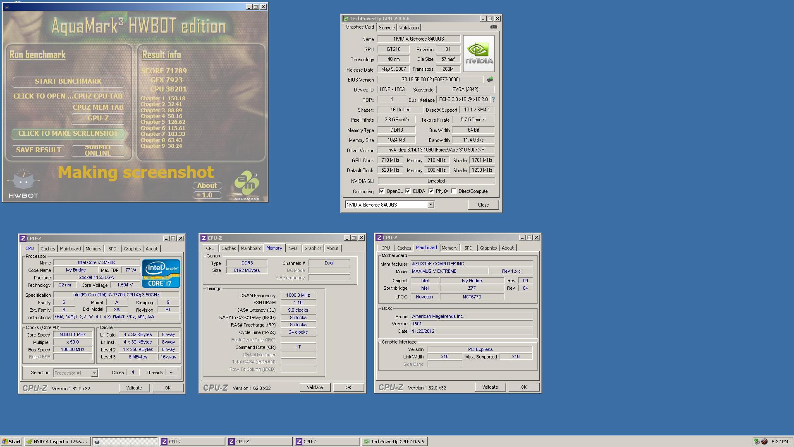Click Close in the GPU-Z window
Viewport: 794px width, 447px height.
point(483,205)
